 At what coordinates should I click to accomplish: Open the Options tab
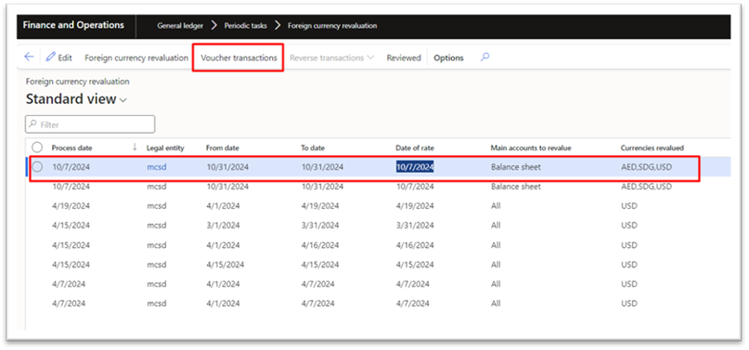448,58
